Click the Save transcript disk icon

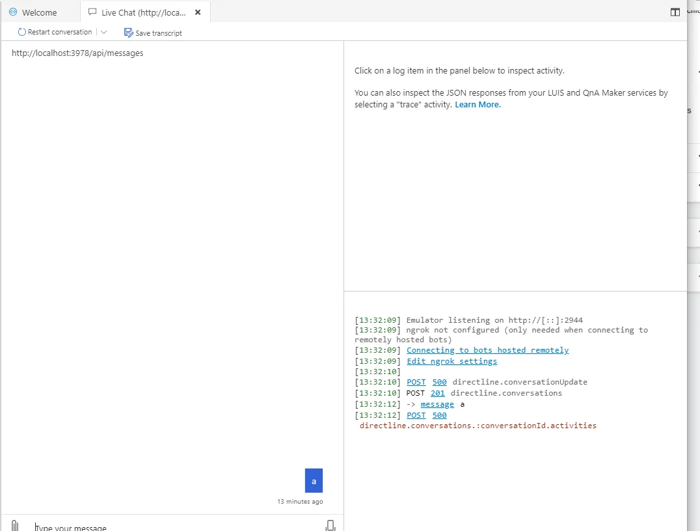pos(128,33)
